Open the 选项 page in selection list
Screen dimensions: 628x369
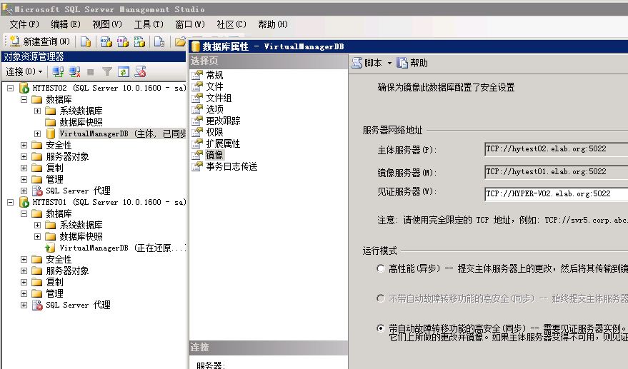pos(214,109)
